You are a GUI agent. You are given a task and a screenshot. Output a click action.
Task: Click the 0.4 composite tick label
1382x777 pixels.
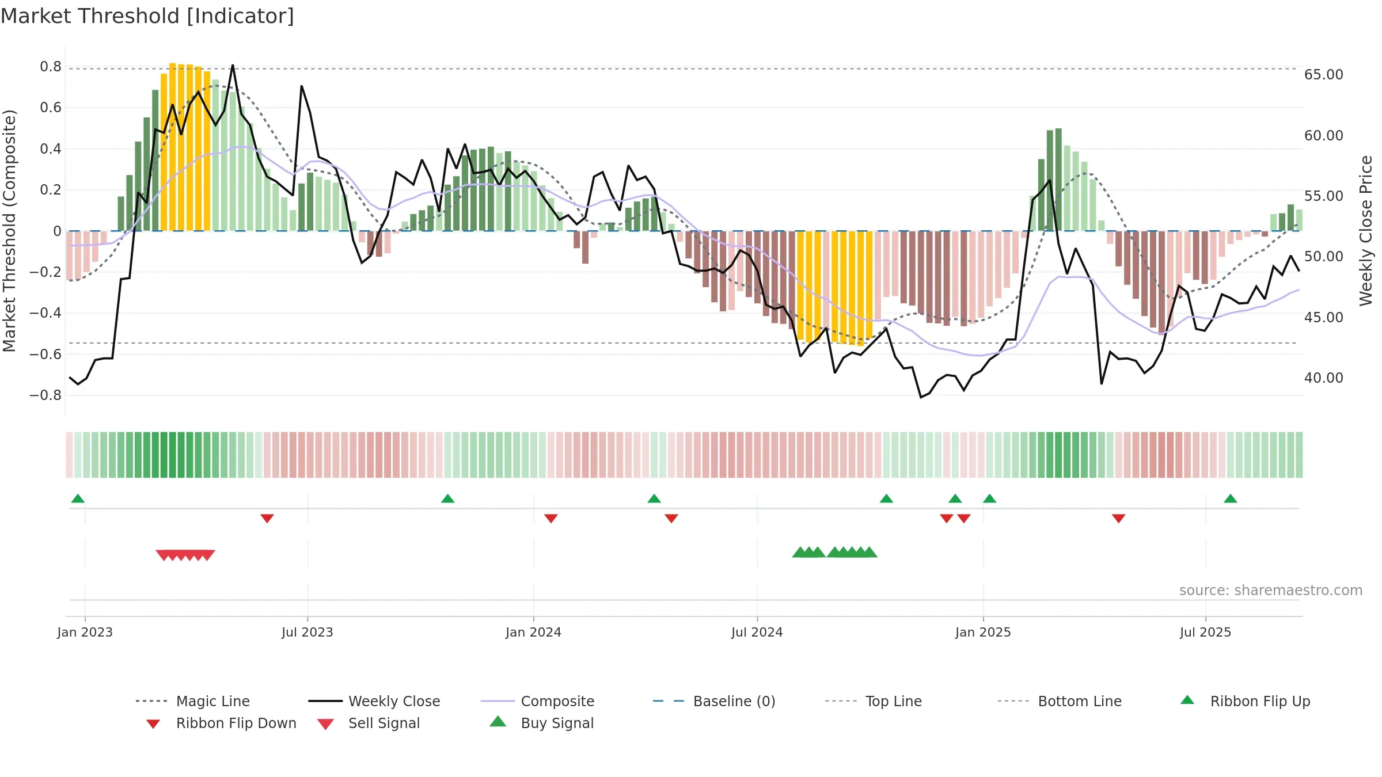point(51,149)
